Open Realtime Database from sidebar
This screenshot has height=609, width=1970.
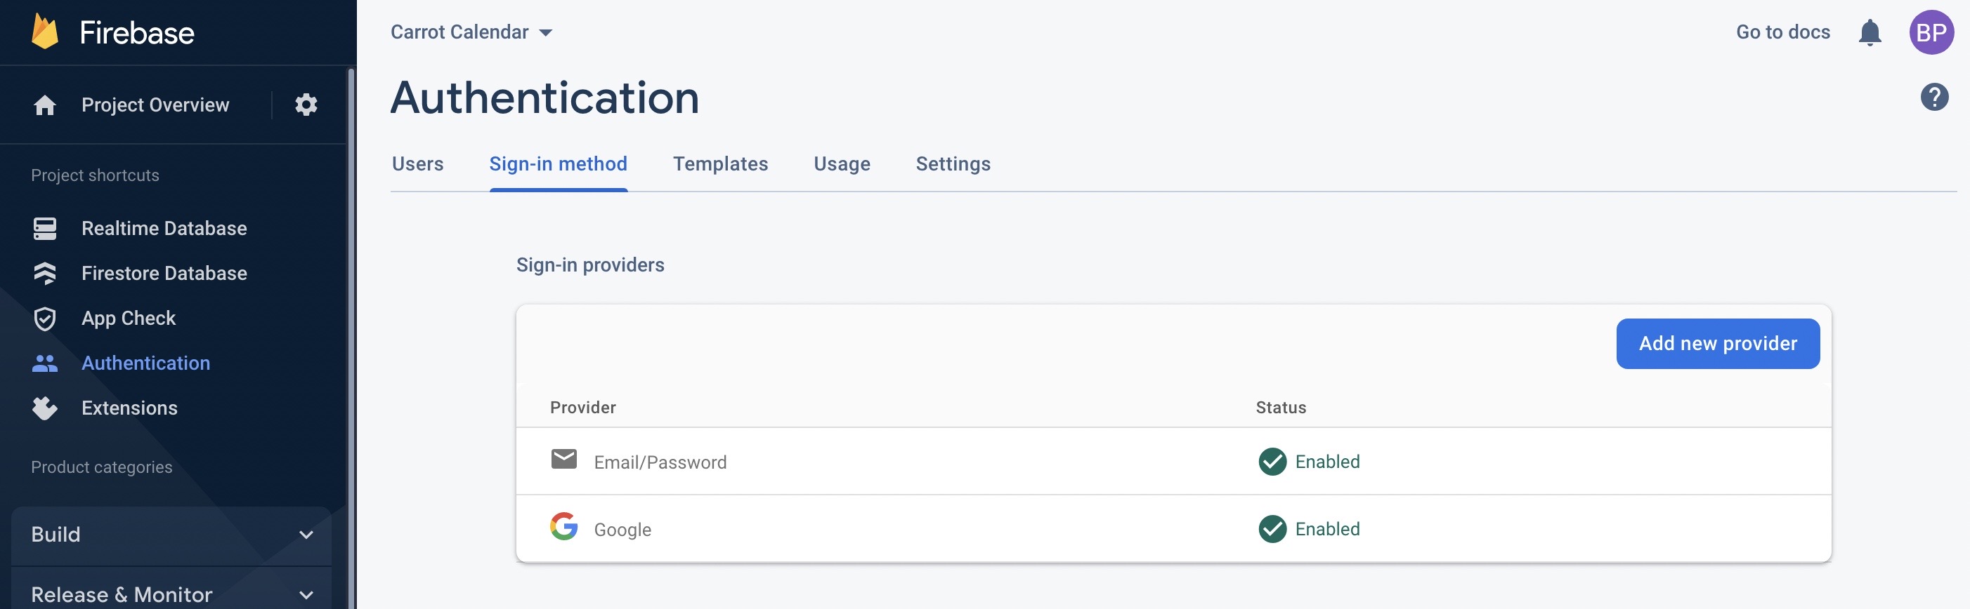[164, 229]
